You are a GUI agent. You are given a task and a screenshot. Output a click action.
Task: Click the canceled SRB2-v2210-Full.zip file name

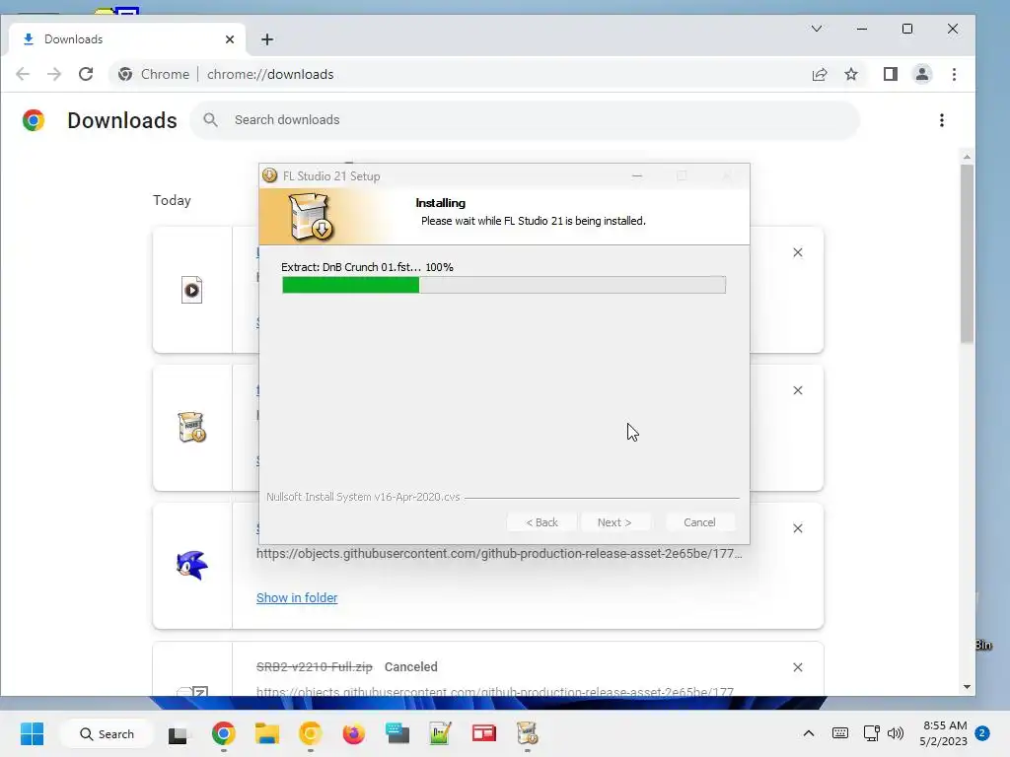coord(315,667)
